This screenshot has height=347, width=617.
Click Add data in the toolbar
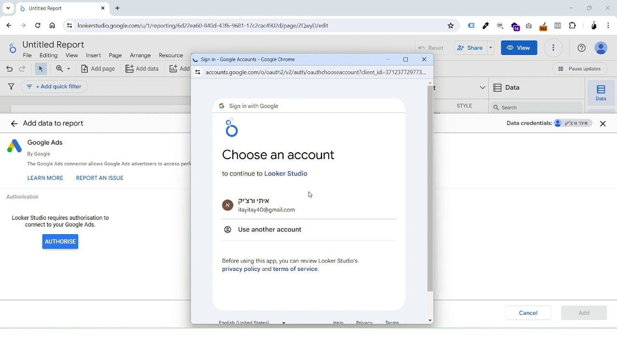[x=142, y=69]
